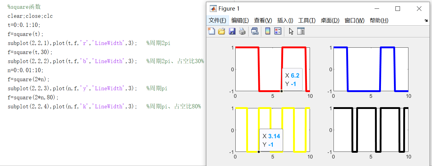Click the New Figure toolbar icon
This screenshot has height=166, width=432.
point(211,31)
